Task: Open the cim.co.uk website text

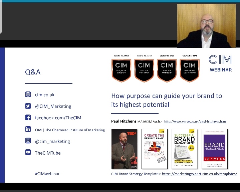Action: 45,94
